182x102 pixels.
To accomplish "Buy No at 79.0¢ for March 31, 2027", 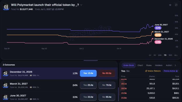I will coord(107,85).
